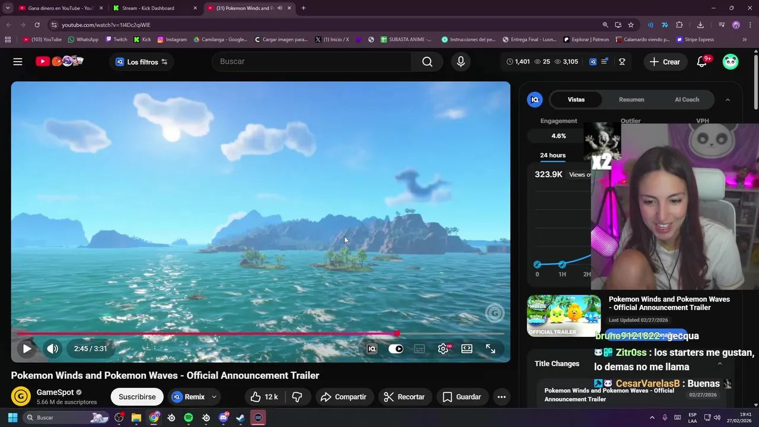Image resolution: width=759 pixels, height=427 pixels.
Task: Click the address bar URL
Action: tap(106, 25)
